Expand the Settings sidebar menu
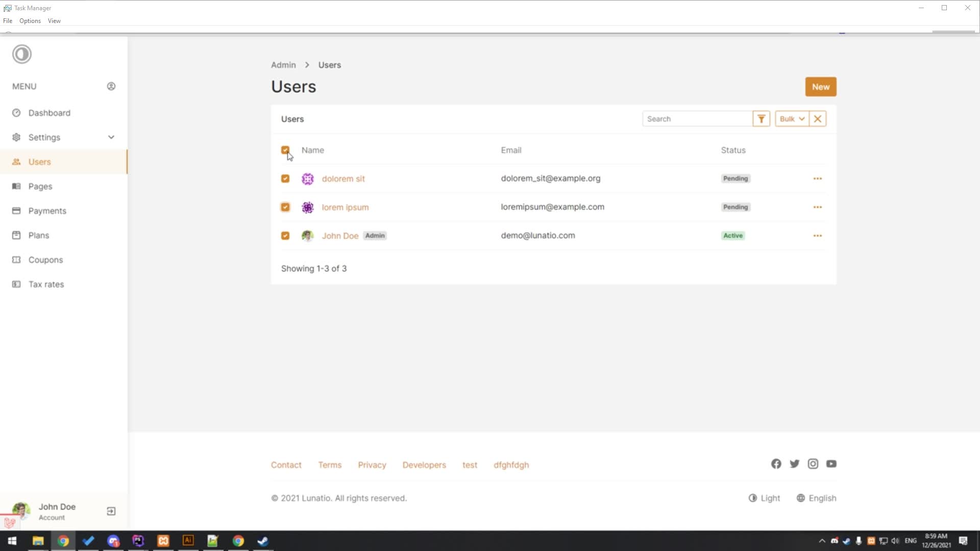 [64, 137]
